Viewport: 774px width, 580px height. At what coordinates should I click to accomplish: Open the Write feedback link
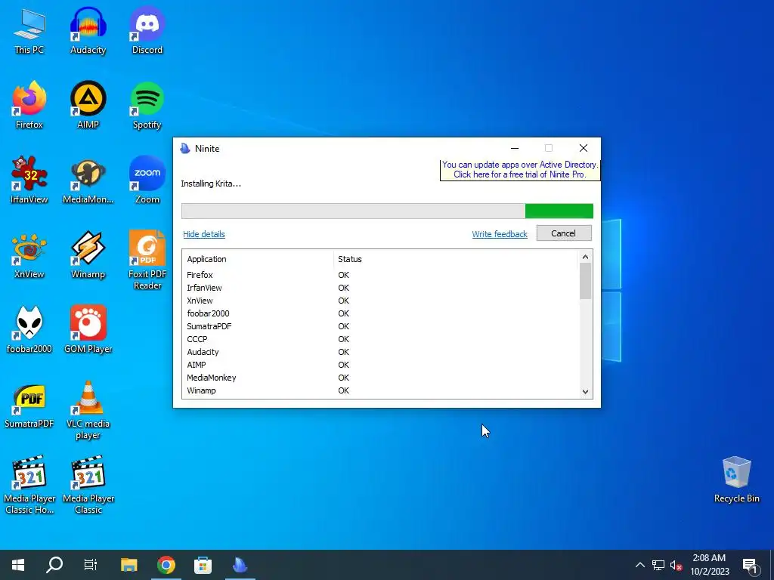point(500,234)
